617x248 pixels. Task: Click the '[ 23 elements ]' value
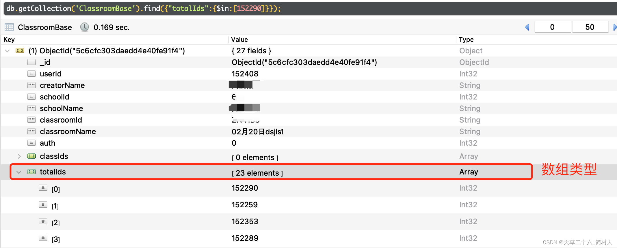pyautogui.click(x=257, y=173)
